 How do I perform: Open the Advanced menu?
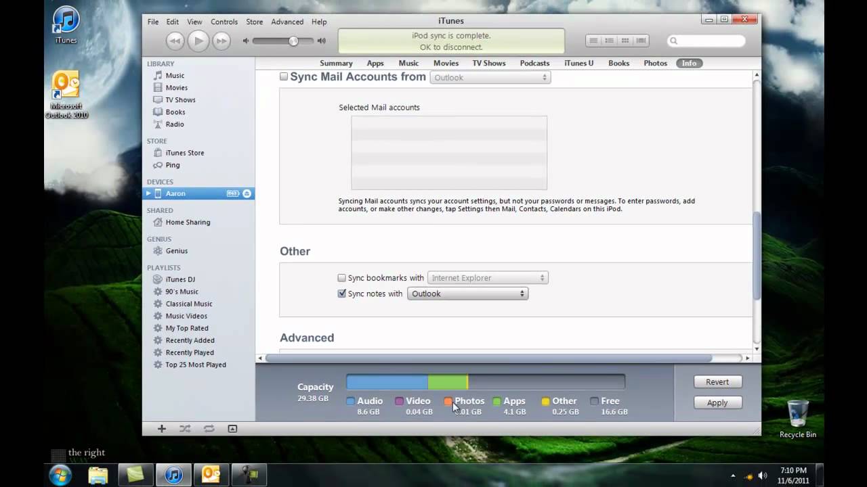pyautogui.click(x=287, y=22)
